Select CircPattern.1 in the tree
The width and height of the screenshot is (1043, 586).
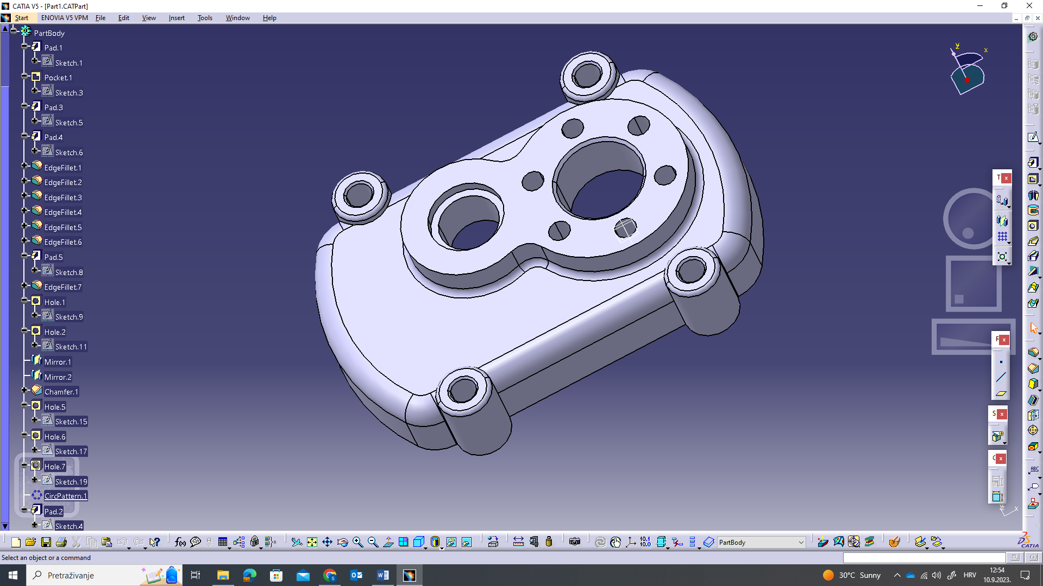pyautogui.click(x=65, y=496)
